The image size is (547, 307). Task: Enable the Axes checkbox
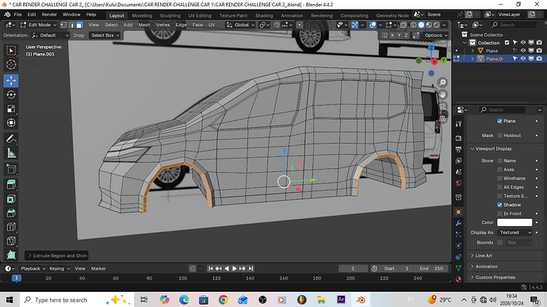pyautogui.click(x=499, y=170)
